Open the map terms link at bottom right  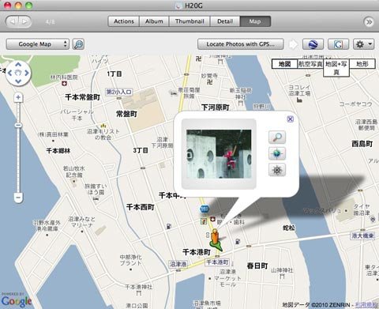(366, 305)
